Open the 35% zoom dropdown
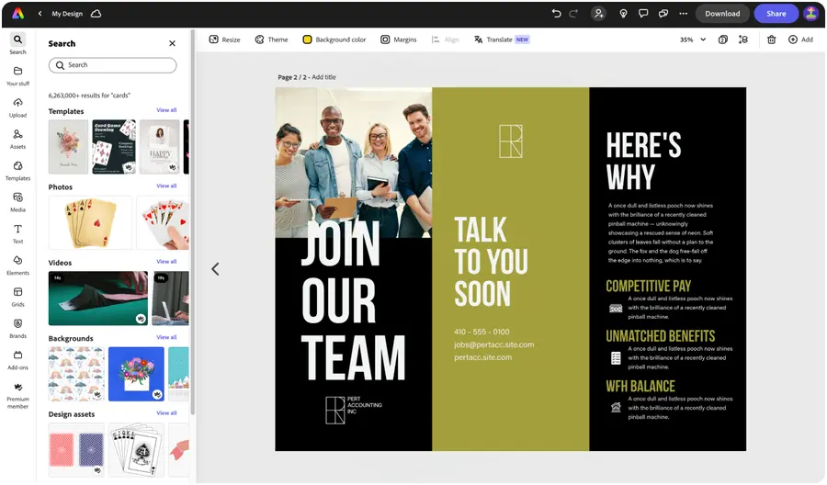The image size is (827, 485). [x=693, y=39]
